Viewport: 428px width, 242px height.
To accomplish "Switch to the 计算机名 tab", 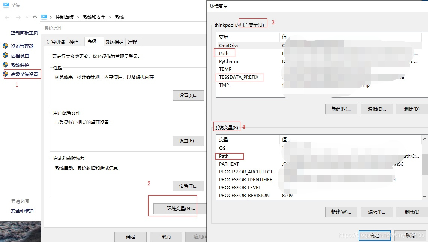I will coord(56,42).
